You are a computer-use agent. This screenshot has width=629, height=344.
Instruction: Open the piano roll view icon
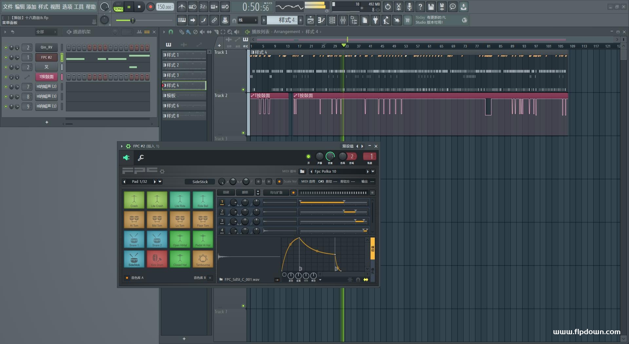[x=321, y=20]
